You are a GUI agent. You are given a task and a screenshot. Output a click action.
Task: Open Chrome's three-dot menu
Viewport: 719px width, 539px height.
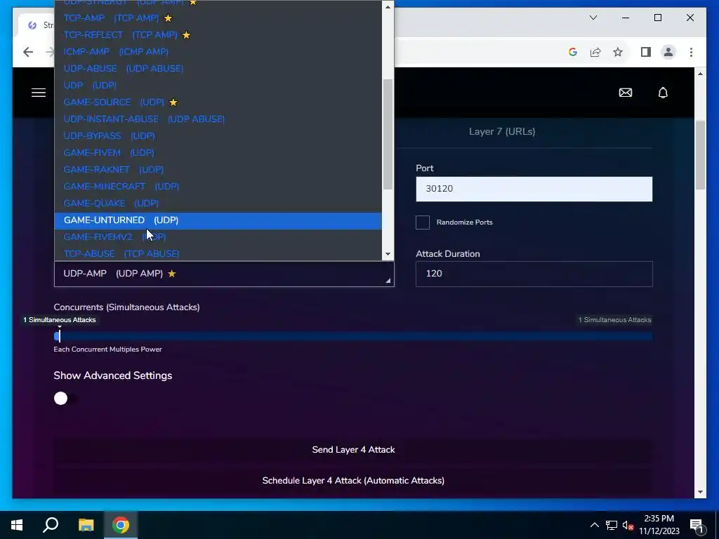pos(691,52)
